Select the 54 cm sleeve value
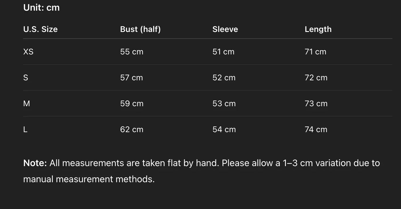 tap(224, 130)
